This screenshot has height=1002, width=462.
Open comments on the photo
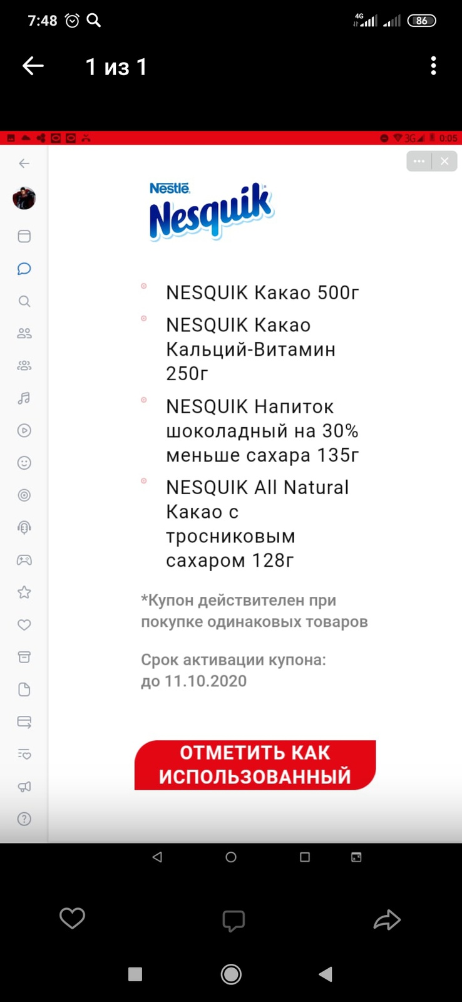point(233,920)
